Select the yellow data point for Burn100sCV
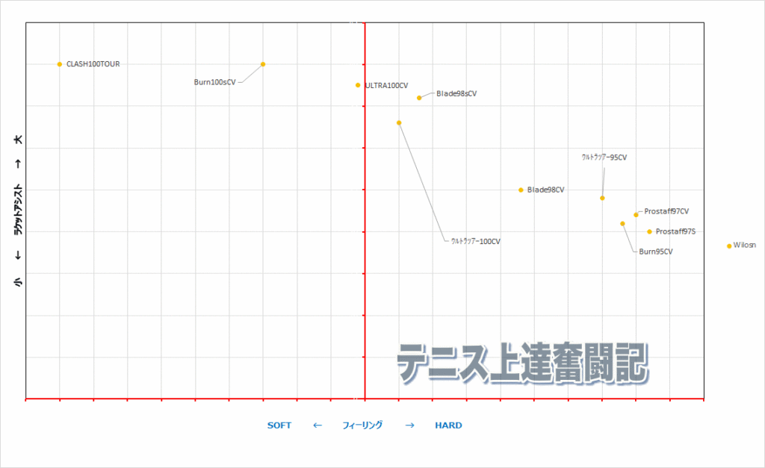The width and height of the screenshot is (765, 468). tap(263, 64)
